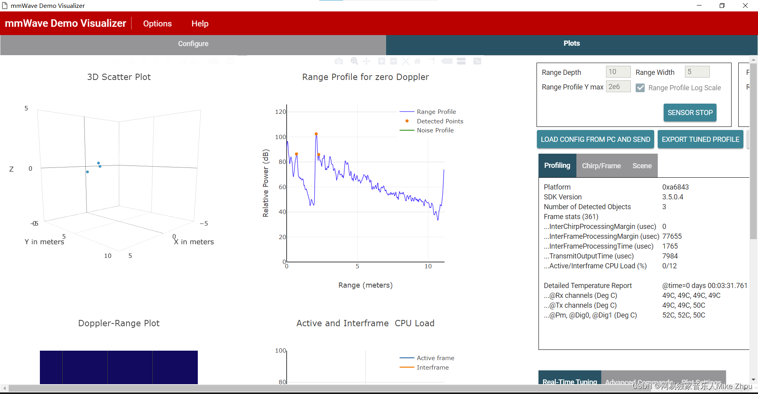Select the Pan arrows tool

(x=366, y=61)
